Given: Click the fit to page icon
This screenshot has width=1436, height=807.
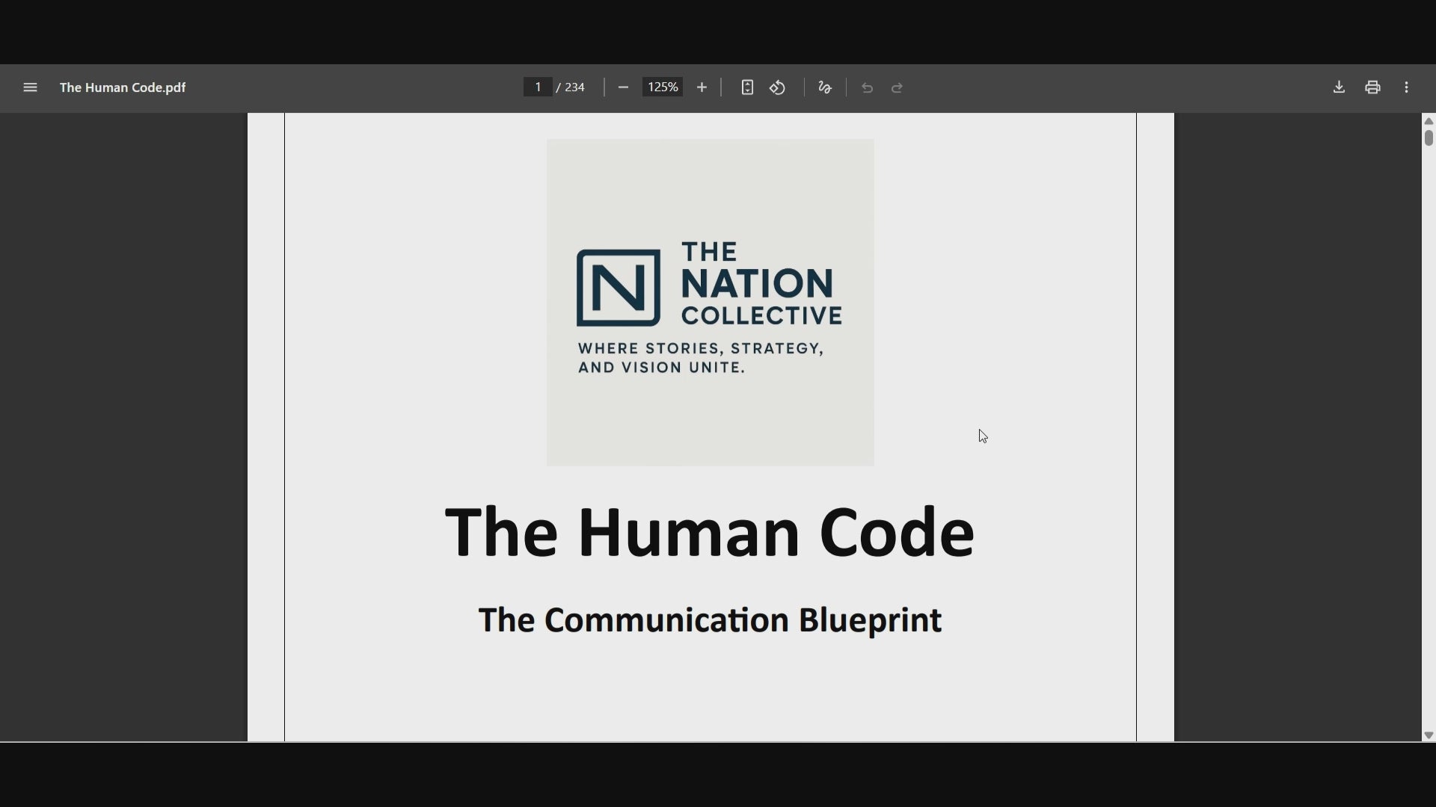Looking at the screenshot, I should [747, 87].
